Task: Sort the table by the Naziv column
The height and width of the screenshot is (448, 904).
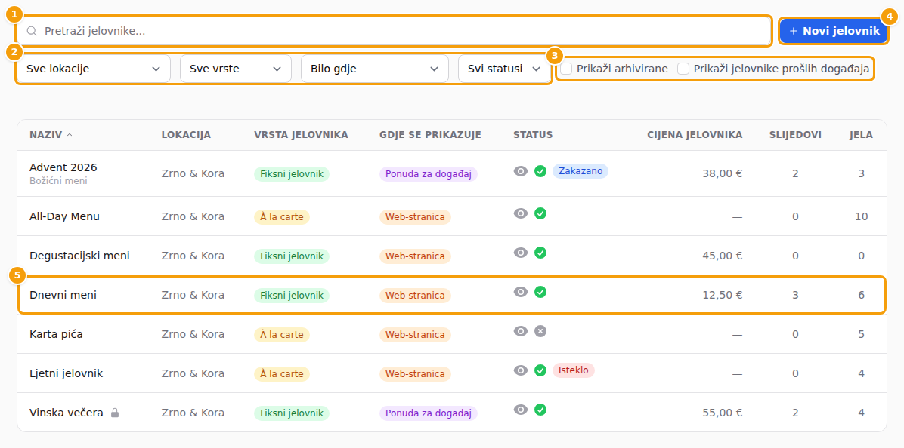Action: pyautogui.click(x=51, y=135)
